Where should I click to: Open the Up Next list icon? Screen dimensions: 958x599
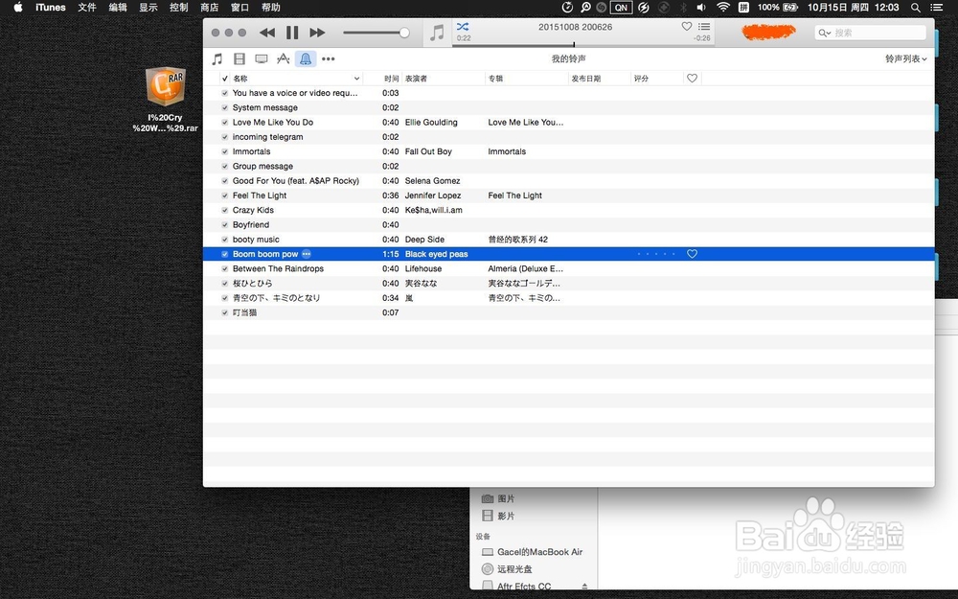(x=704, y=26)
